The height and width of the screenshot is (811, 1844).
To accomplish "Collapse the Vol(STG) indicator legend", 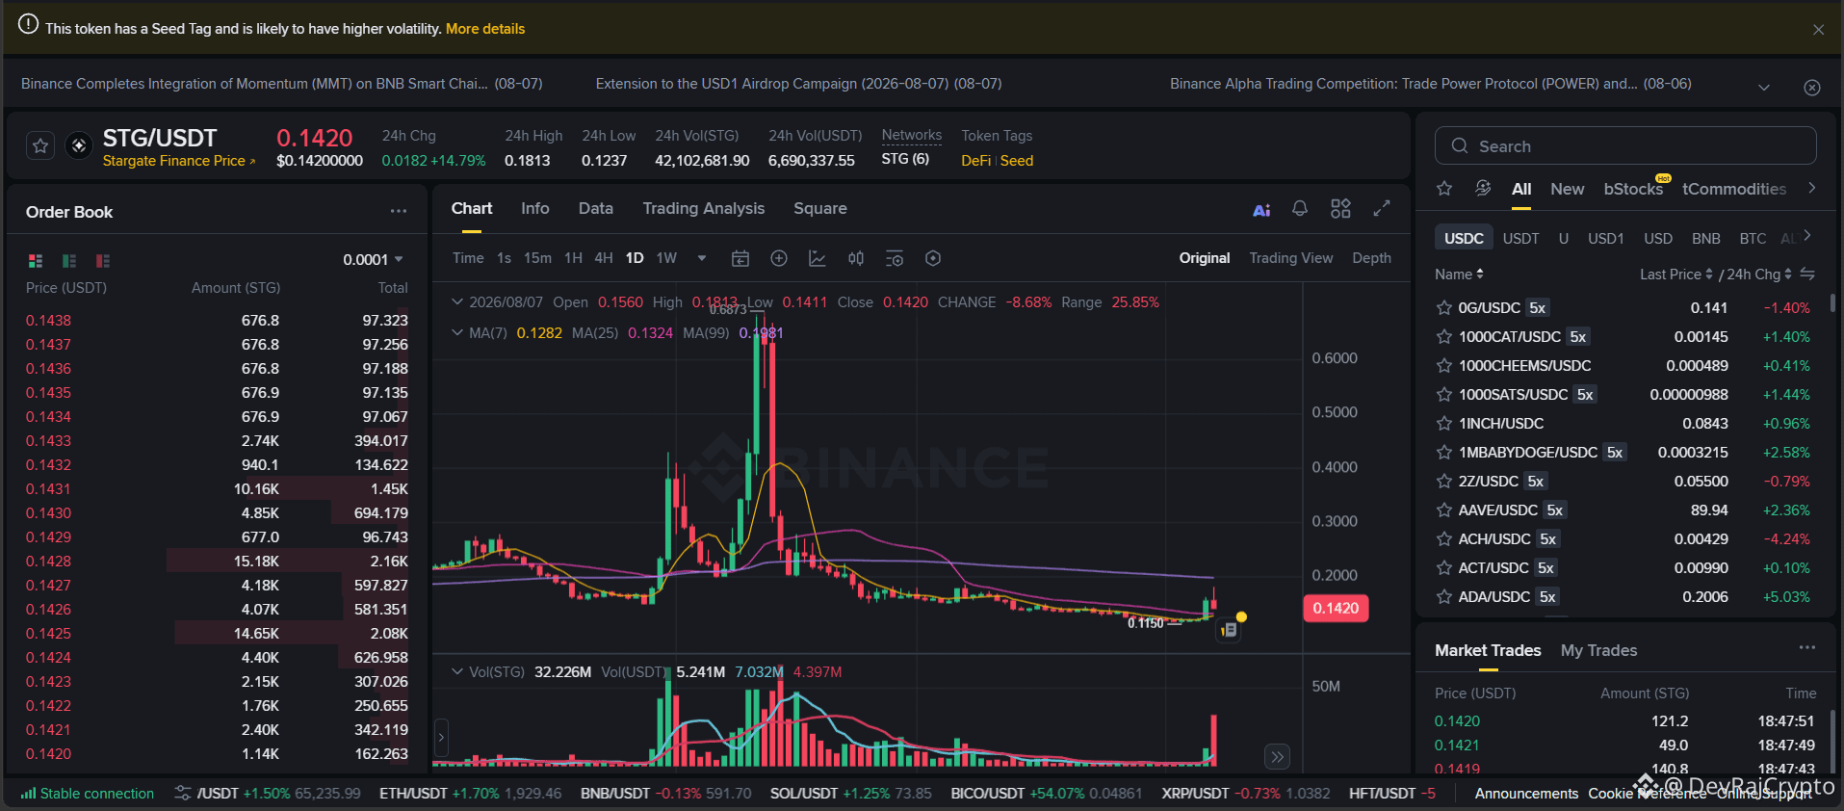I will pos(457,672).
